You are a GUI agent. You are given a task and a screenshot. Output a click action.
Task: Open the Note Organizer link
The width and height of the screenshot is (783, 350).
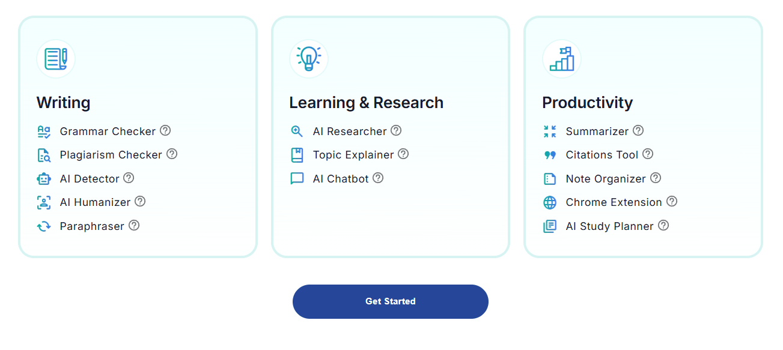click(606, 179)
